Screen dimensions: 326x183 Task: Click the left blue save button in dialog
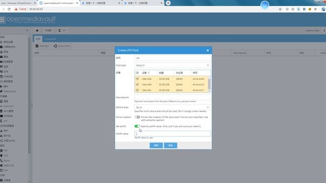pos(156,145)
